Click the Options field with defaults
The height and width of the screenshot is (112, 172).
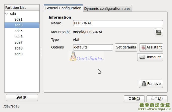93,47
